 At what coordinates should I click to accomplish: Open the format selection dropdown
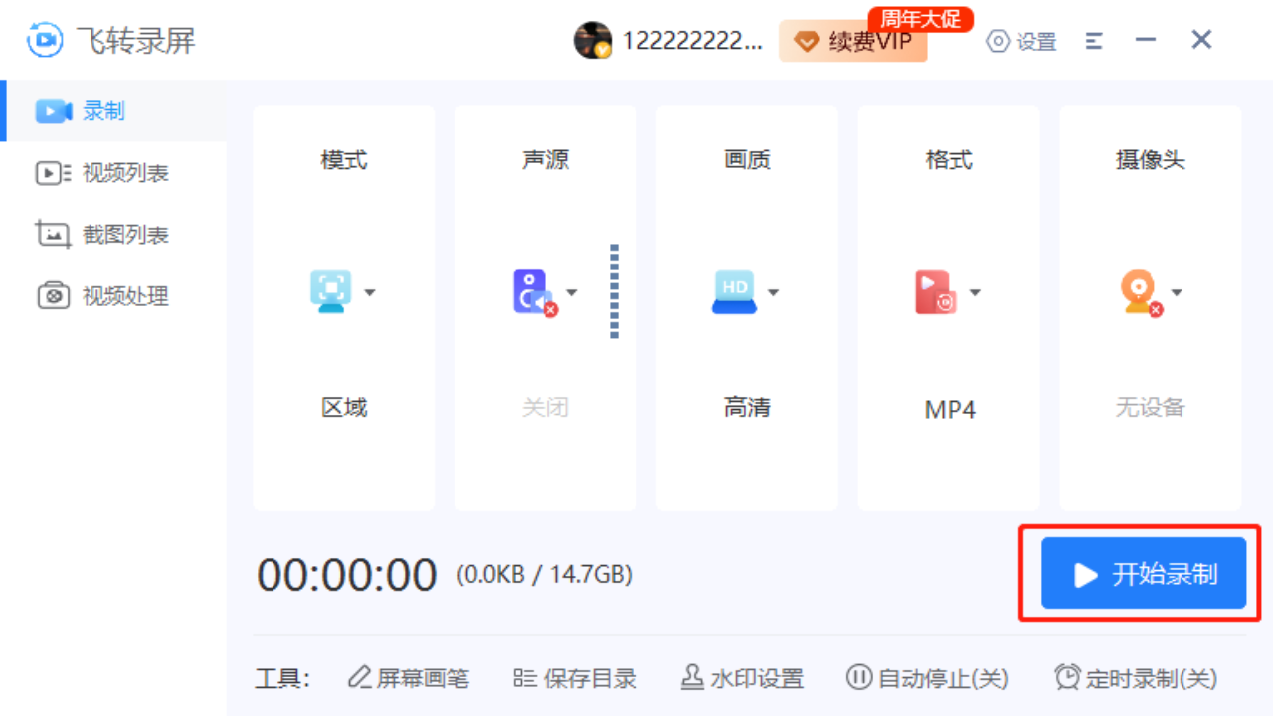(x=975, y=291)
